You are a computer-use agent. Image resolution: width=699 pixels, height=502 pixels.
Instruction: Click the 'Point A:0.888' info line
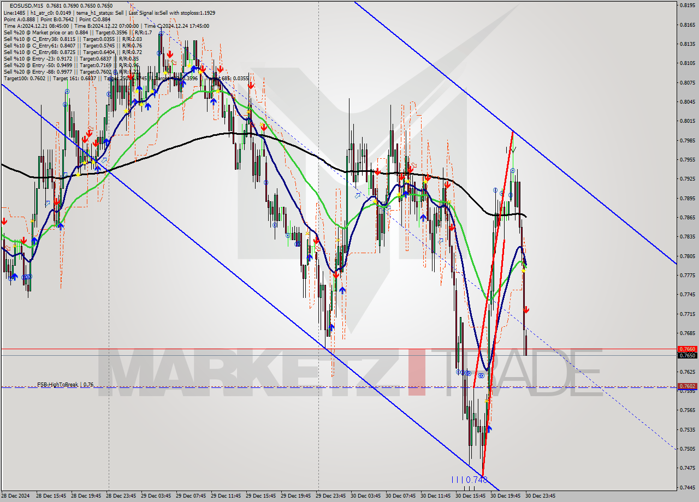coord(57,19)
